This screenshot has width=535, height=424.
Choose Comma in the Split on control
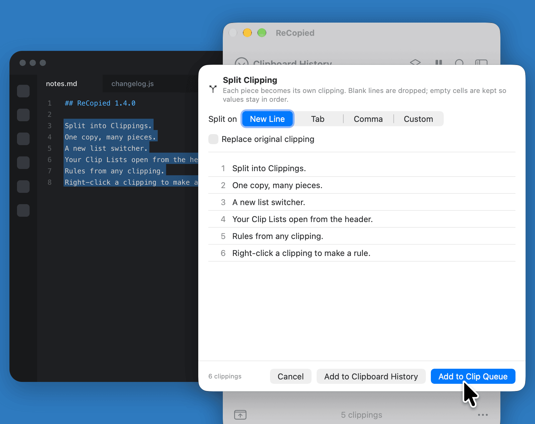pos(368,119)
